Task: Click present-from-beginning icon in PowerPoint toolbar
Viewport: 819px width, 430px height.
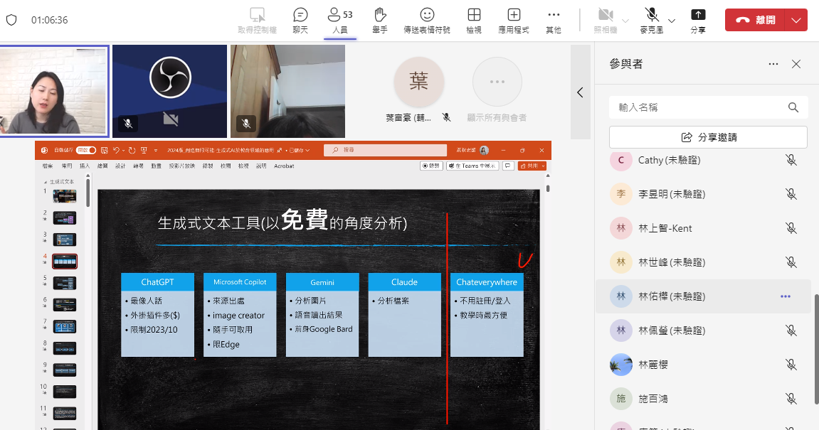Action: (144, 150)
